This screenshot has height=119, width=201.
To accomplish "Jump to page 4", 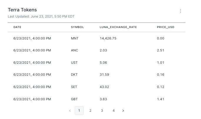I will (113, 111).
